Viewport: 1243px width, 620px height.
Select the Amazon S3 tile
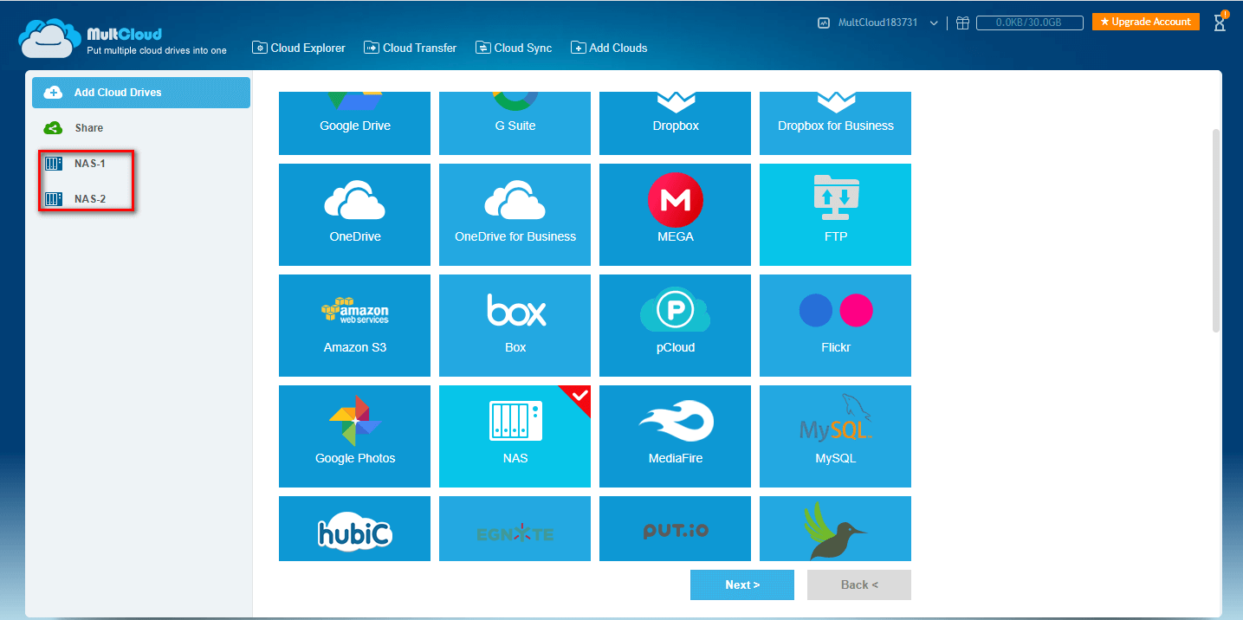point(354,326)
